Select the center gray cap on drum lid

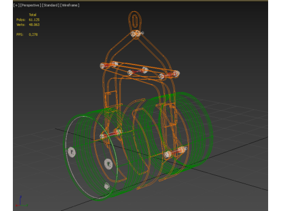(x=108, y=164)
